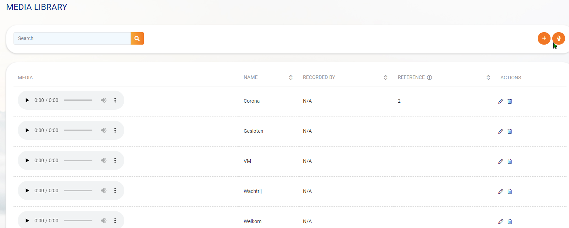Click the Corona audio seek slider

78,100
